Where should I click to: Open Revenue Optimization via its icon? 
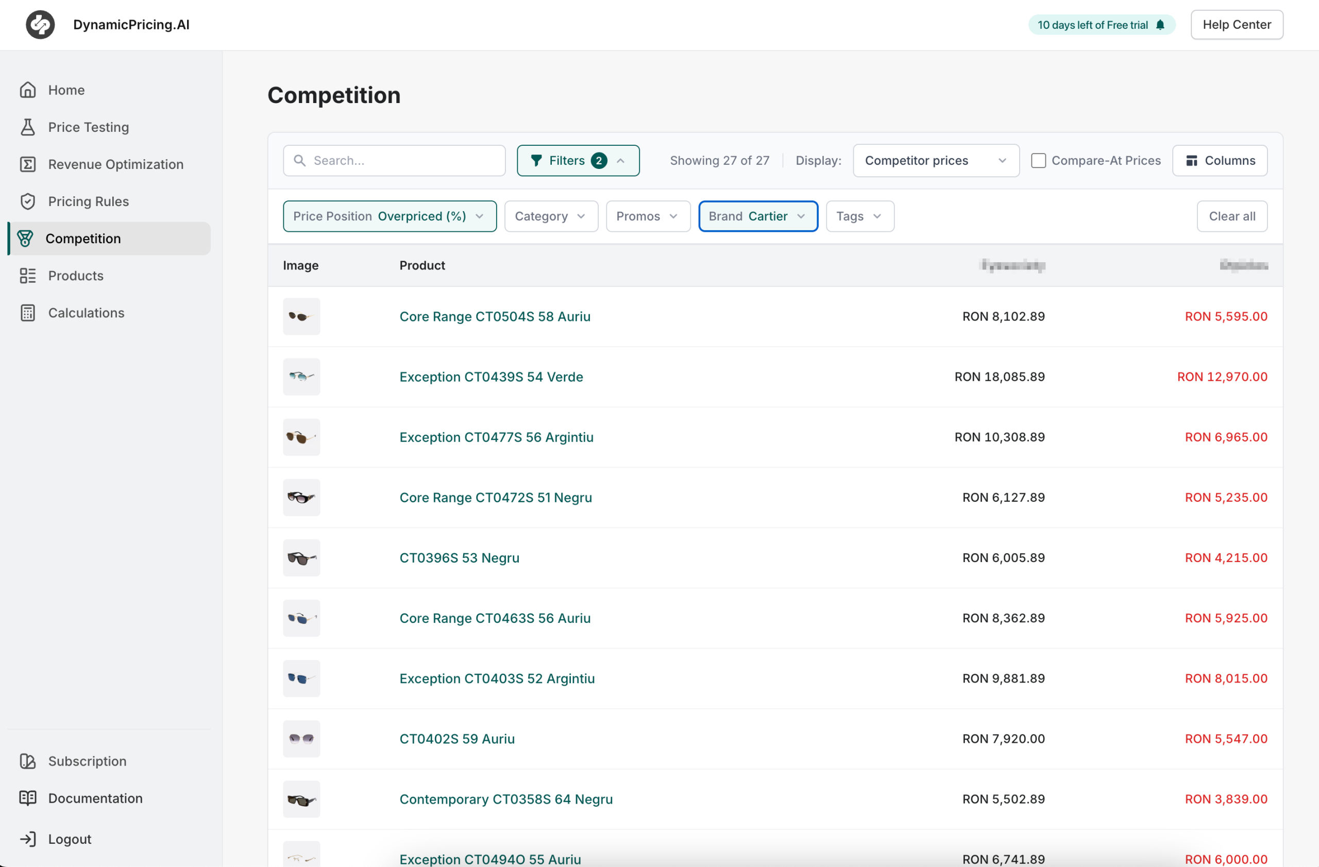pos(28,164)
